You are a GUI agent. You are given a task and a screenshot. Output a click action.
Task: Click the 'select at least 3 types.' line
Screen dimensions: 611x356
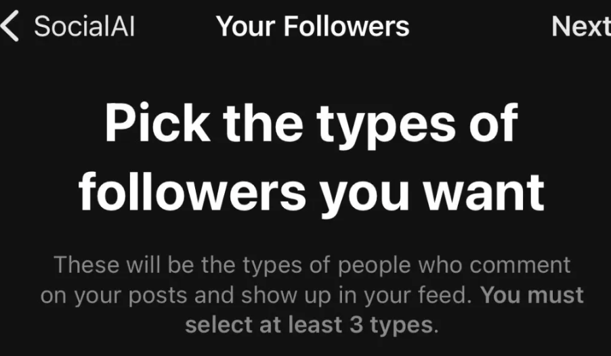pos(311,325)
